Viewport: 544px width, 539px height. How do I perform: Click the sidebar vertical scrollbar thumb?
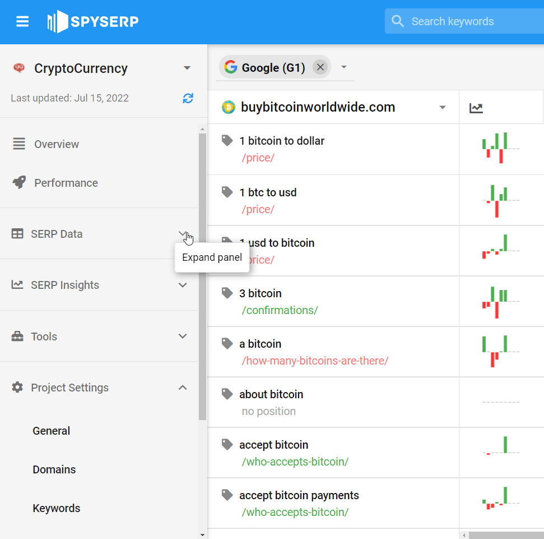pyautogui.click(x=203, y=277)
